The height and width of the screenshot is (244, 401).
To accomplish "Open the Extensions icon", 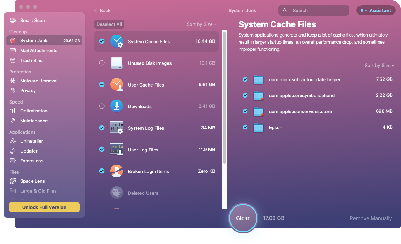I will click(x=12, y=161).
